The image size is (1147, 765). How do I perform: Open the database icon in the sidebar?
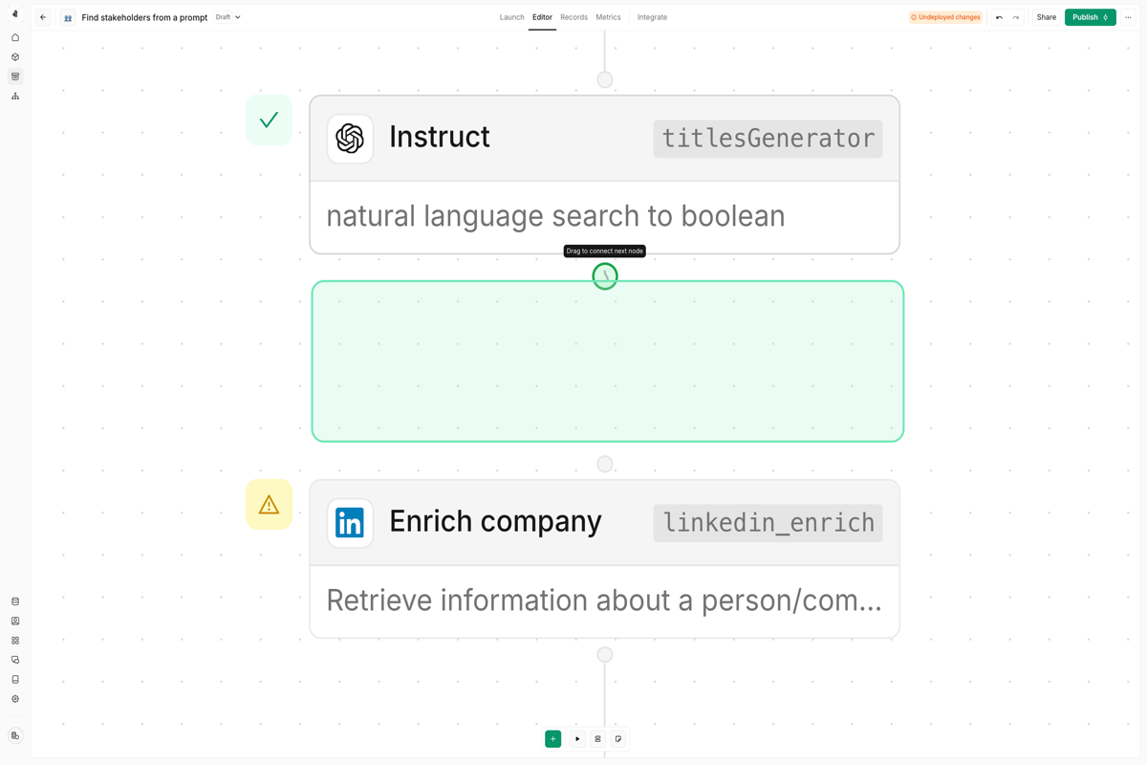tap(15, 601)
